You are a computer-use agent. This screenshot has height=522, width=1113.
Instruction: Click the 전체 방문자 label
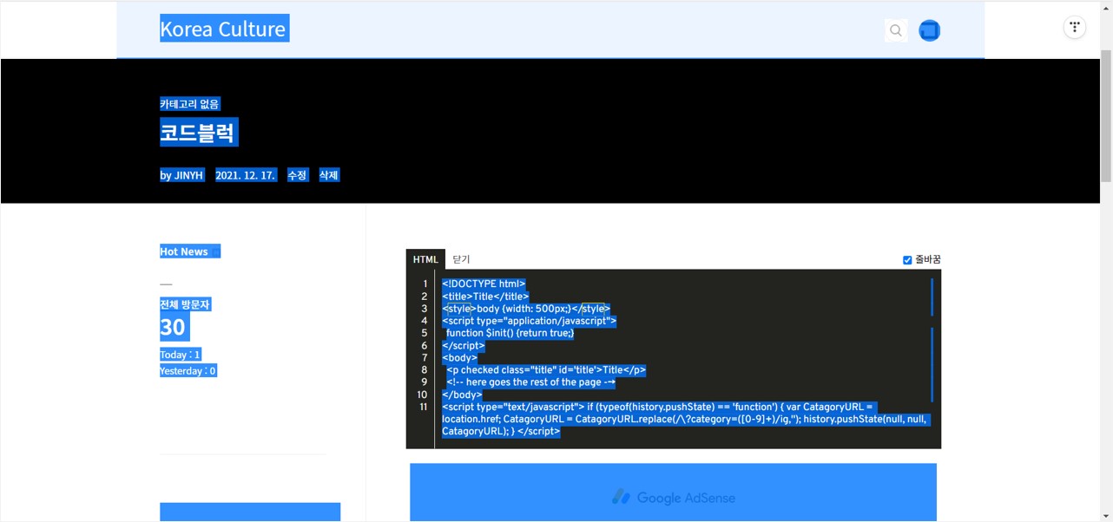click(185, 304)
